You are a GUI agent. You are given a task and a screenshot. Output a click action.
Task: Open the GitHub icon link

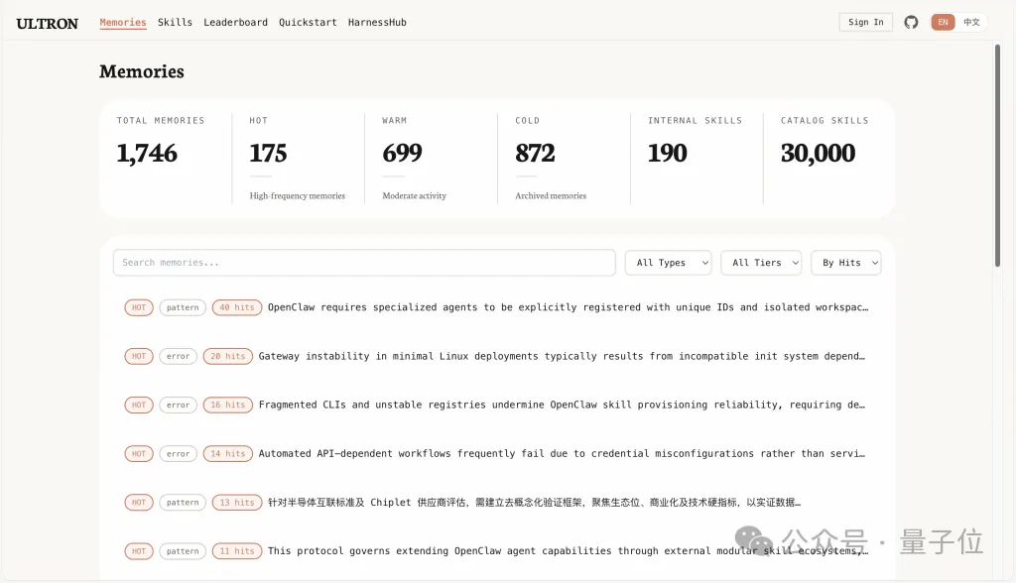tap(911, 22)
